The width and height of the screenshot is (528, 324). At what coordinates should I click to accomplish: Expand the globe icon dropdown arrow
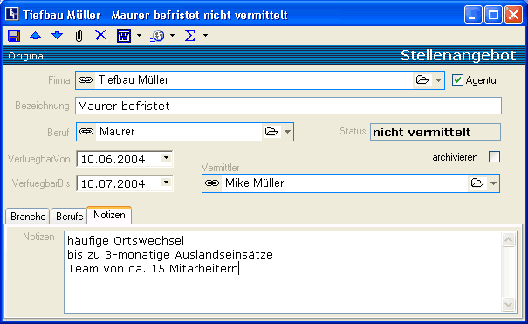[x=173, y=35]
